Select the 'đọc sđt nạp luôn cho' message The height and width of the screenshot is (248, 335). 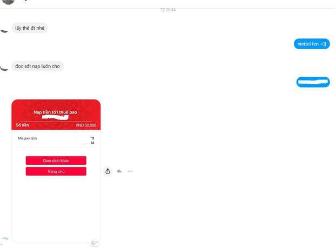click(37, 66)
